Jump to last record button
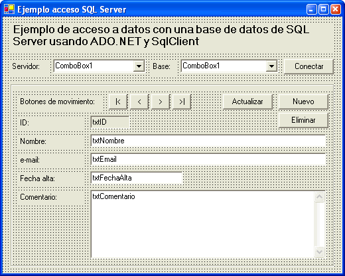 pos(182,102)
